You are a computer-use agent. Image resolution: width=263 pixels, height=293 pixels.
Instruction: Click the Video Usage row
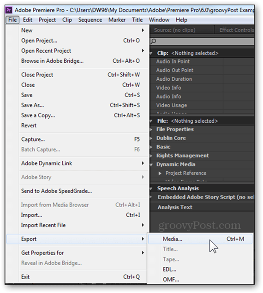click(202, 105)
